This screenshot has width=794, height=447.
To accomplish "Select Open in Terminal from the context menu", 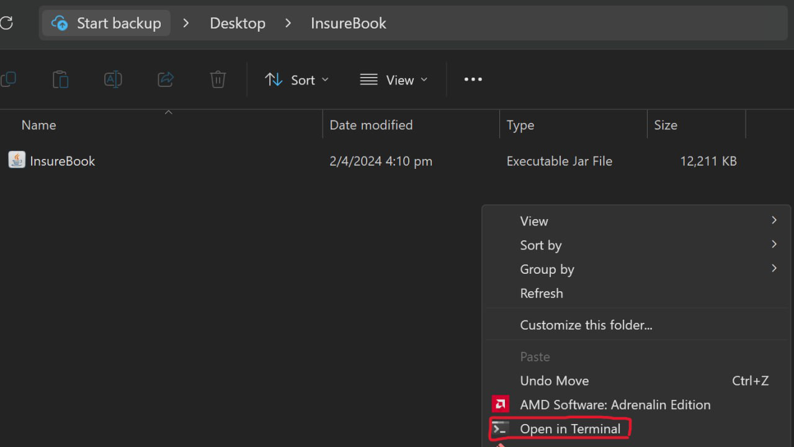I will (x=569, y=429).
